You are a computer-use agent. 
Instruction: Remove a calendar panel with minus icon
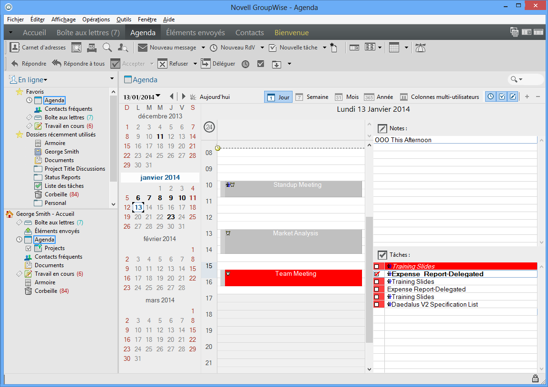[538, 97]
